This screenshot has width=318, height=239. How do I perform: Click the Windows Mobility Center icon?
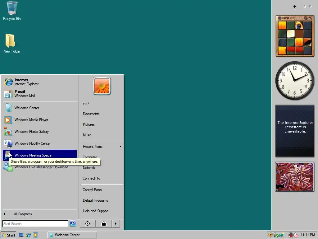tap(8, 143)
